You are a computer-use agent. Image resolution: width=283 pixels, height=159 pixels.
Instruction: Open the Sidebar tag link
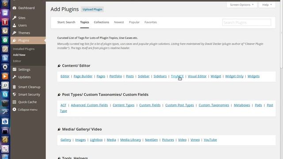click(144, 76)
